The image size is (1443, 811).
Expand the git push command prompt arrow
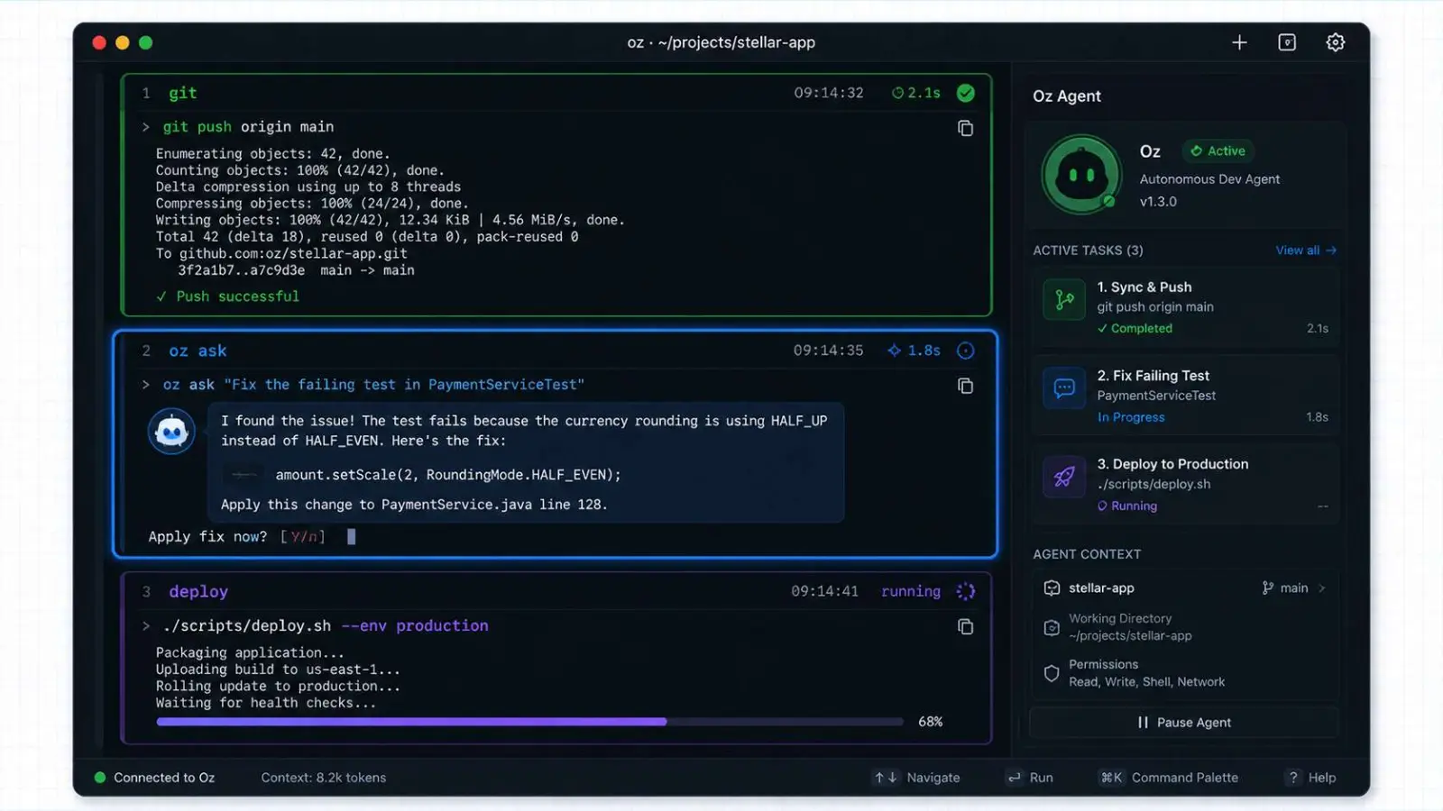pos(146,127)
